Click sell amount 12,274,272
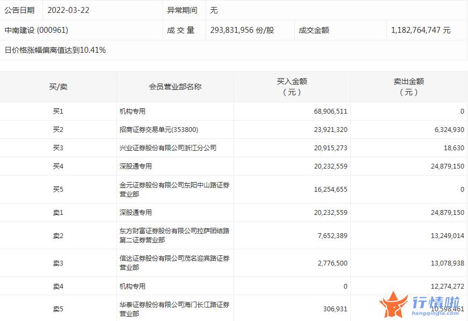This screenshot has width=468, height=321. coord(448,287)
